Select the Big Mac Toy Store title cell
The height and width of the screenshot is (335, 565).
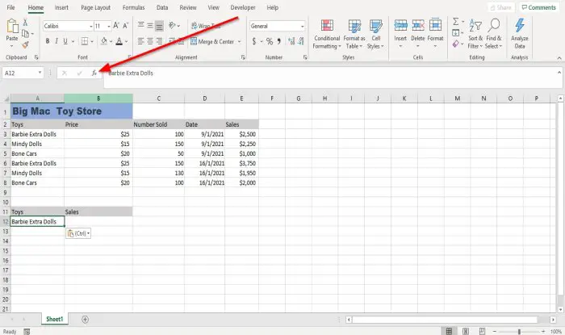[72, 111]
